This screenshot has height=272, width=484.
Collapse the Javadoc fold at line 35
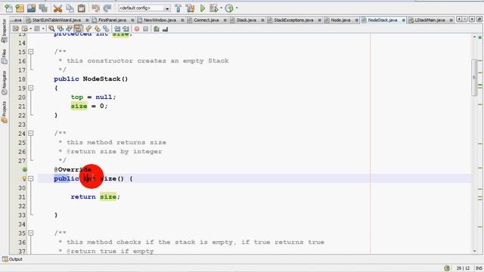31,233
